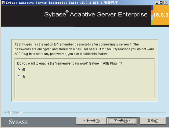The image size is (169, 128).
Task: Click the Sybase Adaptive Server Enterprise banner title
Action: click(96, 14)
